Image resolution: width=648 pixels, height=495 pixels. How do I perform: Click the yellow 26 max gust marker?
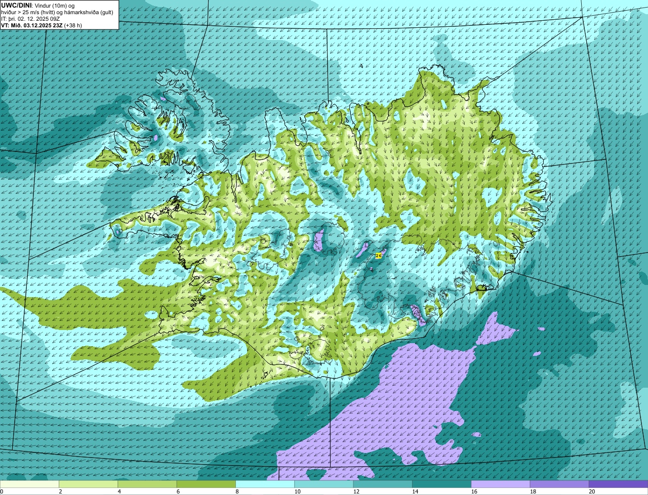[x=378, y=256]
